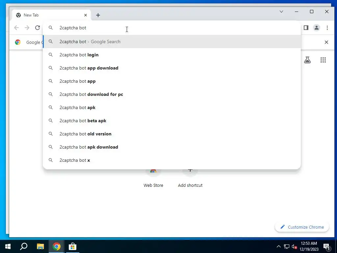Select the New Tab tab

(52, 15)
